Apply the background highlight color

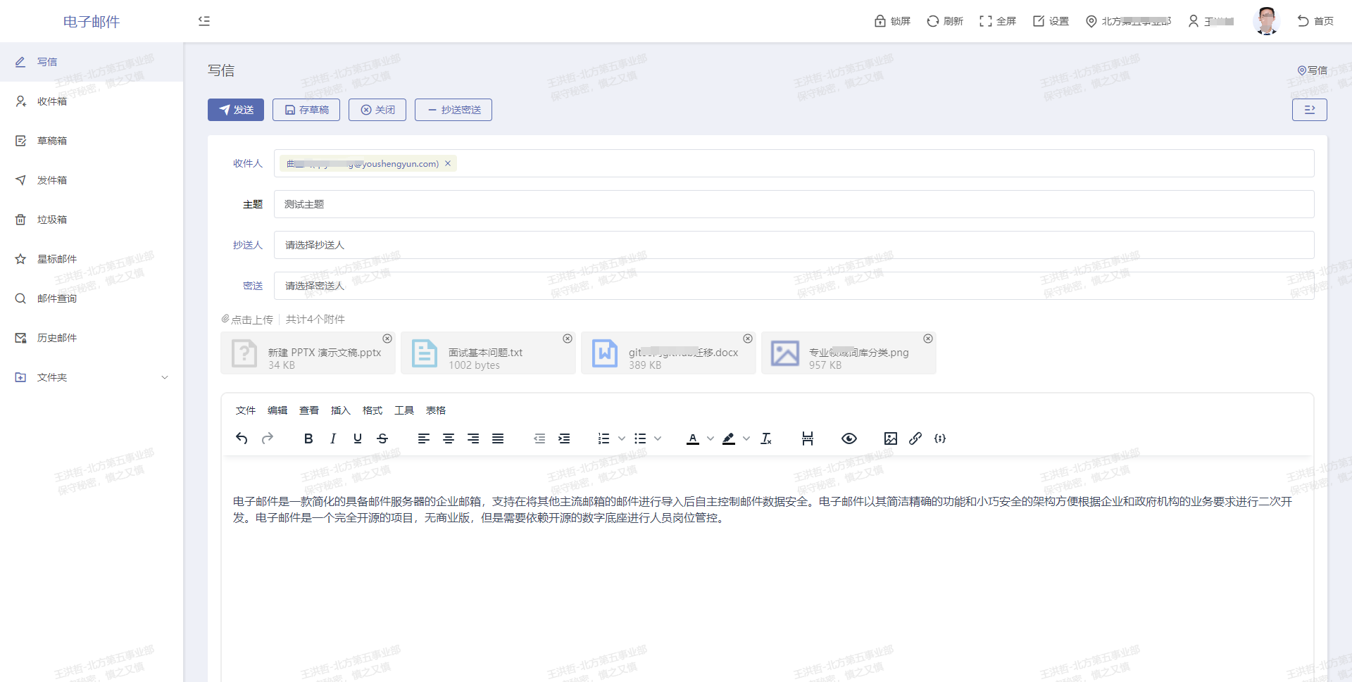click(729, 438)
